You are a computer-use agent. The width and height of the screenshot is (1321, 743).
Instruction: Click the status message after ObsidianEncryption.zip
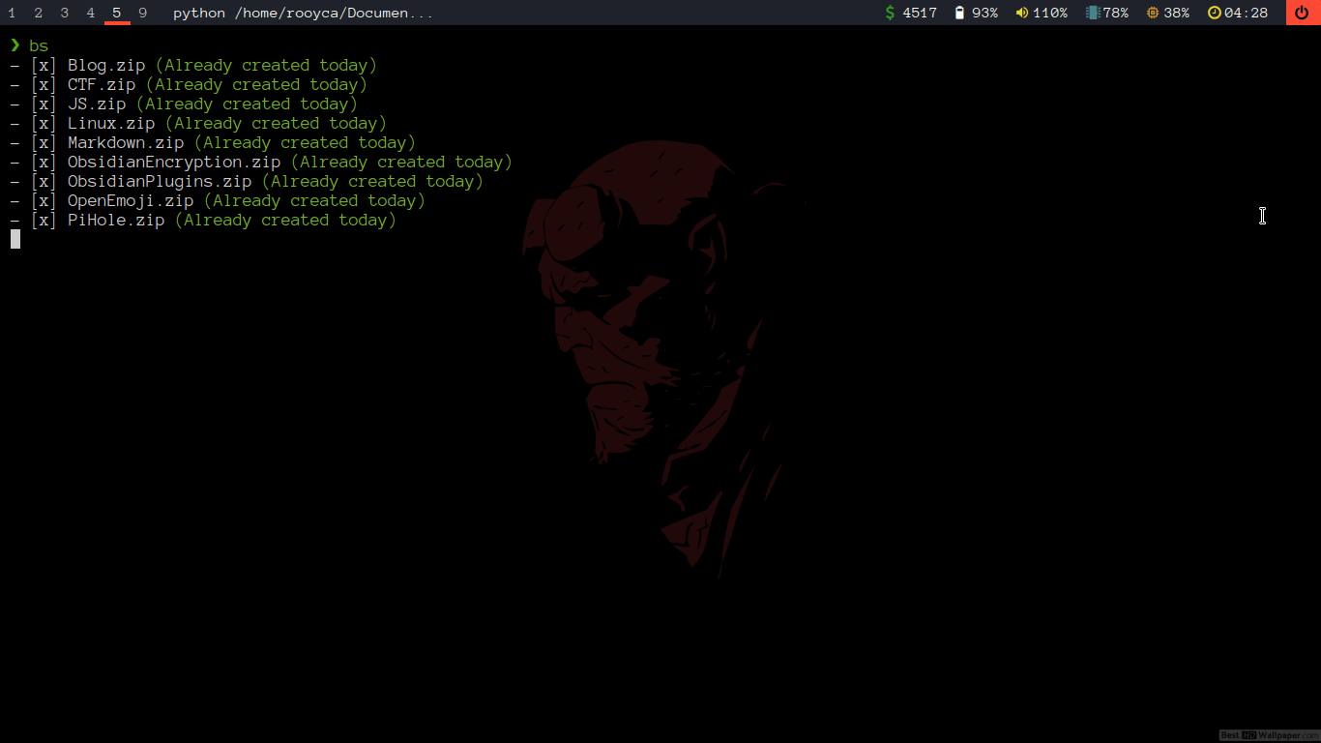(401, 163)
